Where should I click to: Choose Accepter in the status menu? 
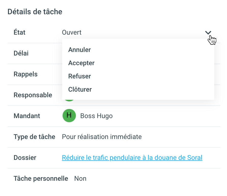[81, 63]
